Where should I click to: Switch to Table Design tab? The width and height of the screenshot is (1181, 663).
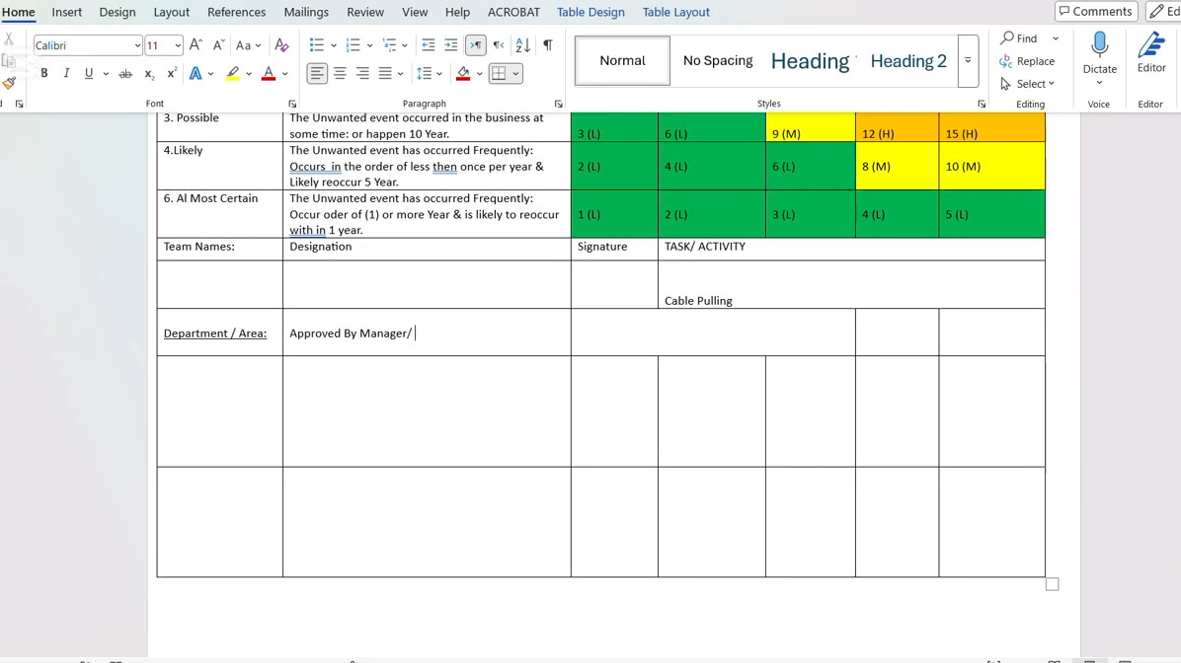pyautogui.click(x=590, y=12)
